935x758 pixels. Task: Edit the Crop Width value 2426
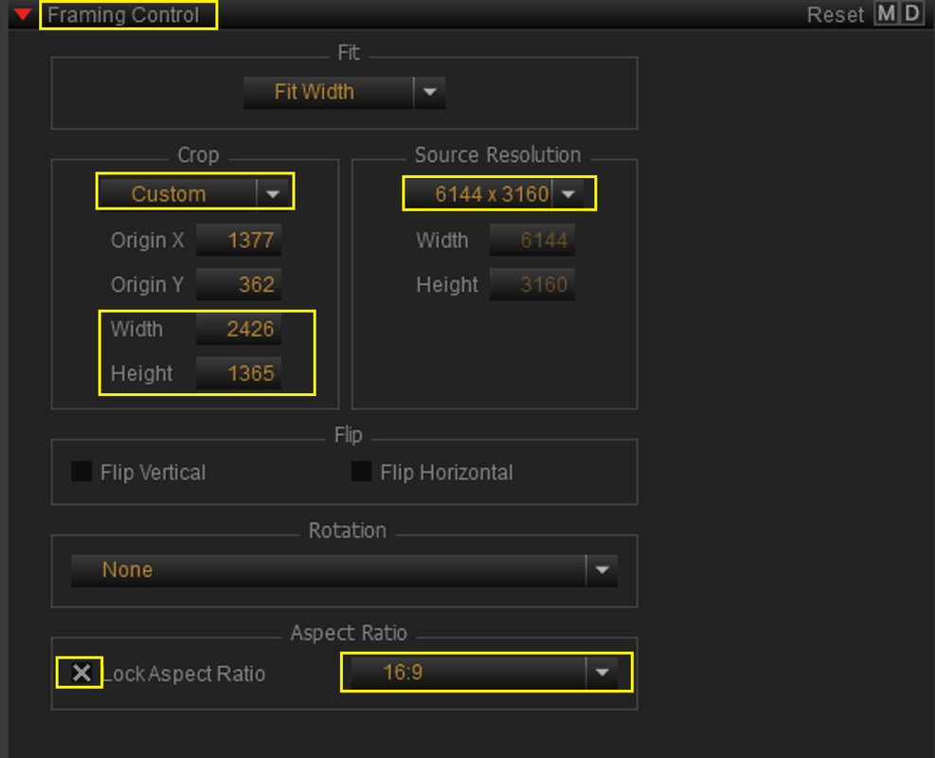tap(239, 329)
